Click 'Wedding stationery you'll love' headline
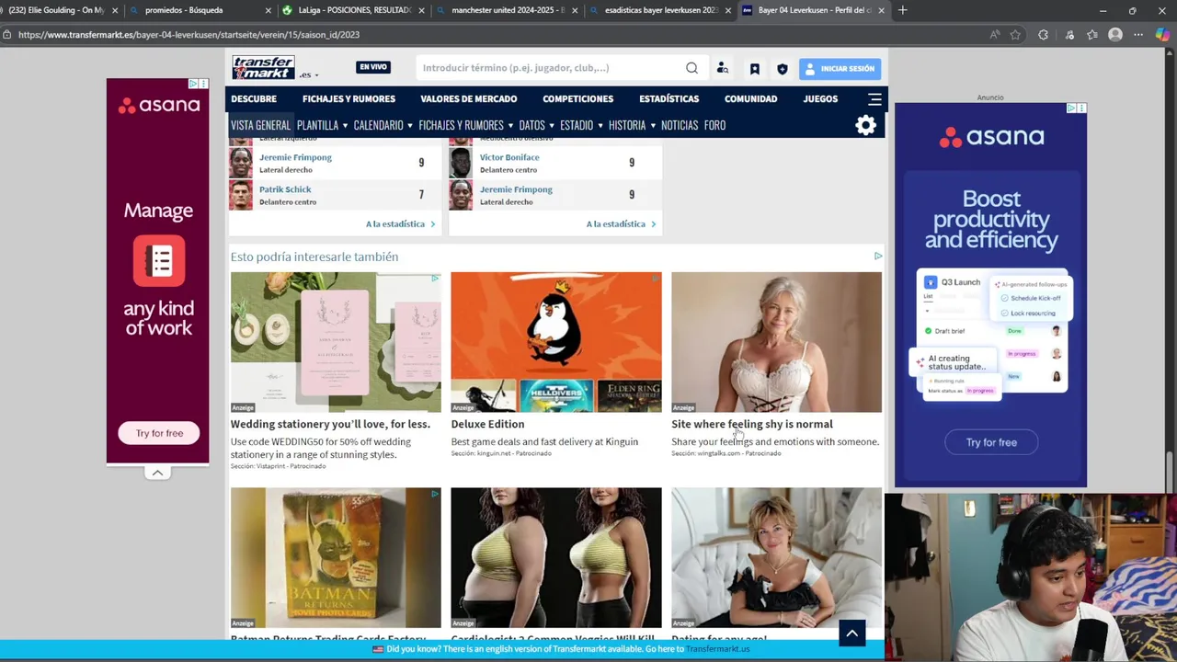Image resolution: width=1177 pixels, height=662 pixels. [330, 424]
